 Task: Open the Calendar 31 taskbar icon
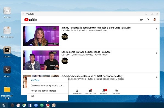pos(12,105)
